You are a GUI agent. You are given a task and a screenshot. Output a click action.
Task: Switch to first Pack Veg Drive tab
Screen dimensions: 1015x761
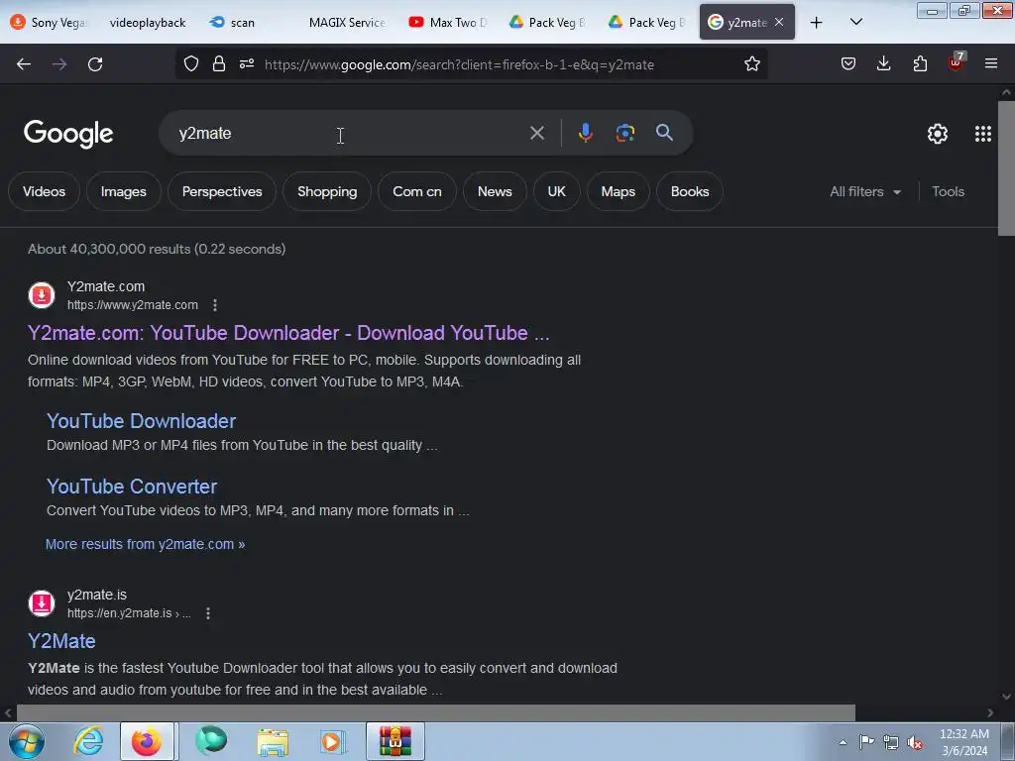click(547, 23)
